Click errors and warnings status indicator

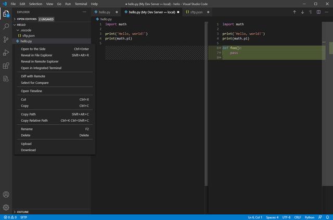pyautogui.click(x=10, y=217)
